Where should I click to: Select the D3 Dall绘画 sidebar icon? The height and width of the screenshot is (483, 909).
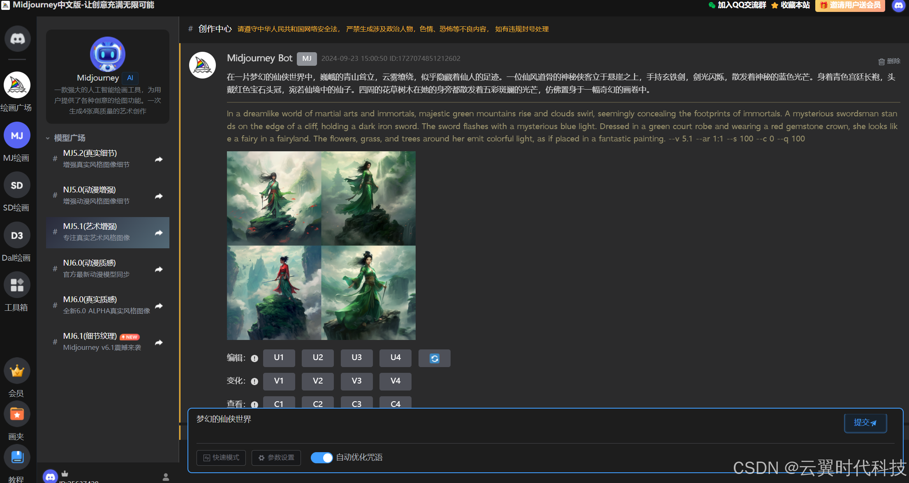tap(17, 236)
